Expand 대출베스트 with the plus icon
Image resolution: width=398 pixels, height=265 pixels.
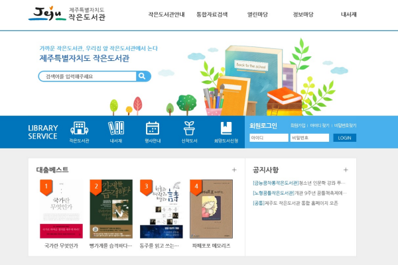(234, 170)
